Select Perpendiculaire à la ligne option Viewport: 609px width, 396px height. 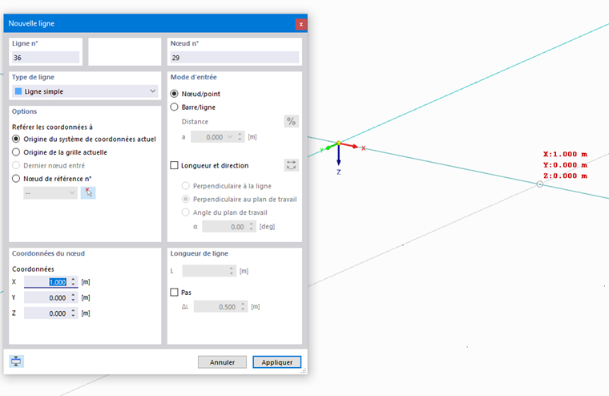click(186, 186)
